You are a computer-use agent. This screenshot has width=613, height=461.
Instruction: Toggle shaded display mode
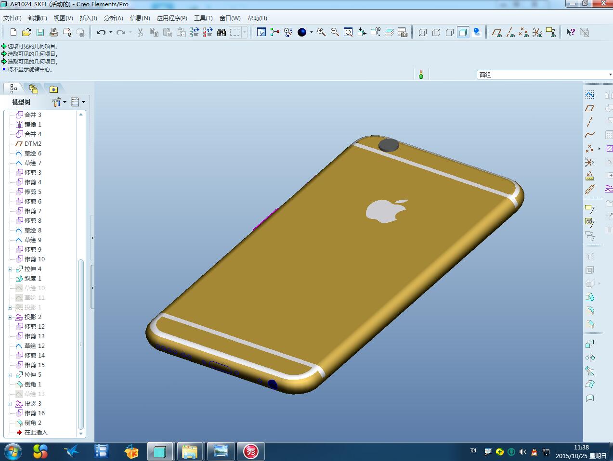point(463,32)
